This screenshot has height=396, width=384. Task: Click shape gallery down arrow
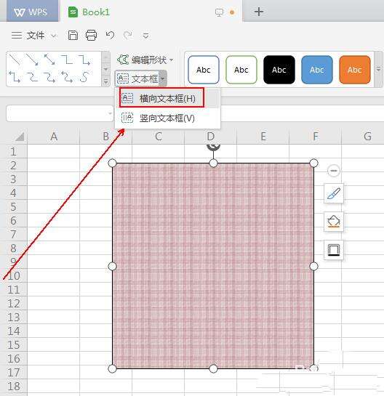tap(105, 69)
